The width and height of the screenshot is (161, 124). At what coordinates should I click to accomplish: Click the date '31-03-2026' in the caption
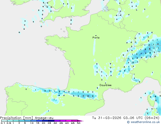click(x=109, y=118)
